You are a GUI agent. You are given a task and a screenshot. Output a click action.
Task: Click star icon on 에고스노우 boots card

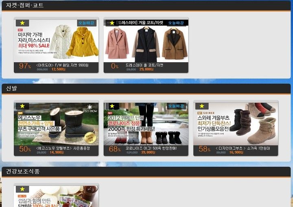[x=22, y=106]
